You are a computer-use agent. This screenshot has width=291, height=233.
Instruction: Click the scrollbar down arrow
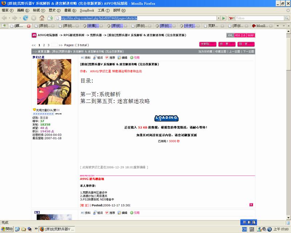[x=288, y=218]
